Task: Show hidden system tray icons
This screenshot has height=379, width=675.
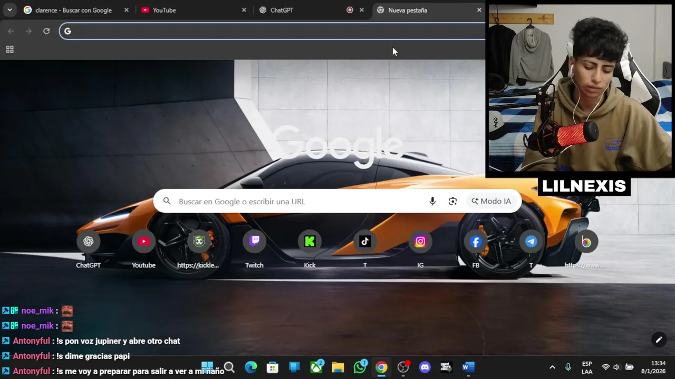Action: pos(552,367)
